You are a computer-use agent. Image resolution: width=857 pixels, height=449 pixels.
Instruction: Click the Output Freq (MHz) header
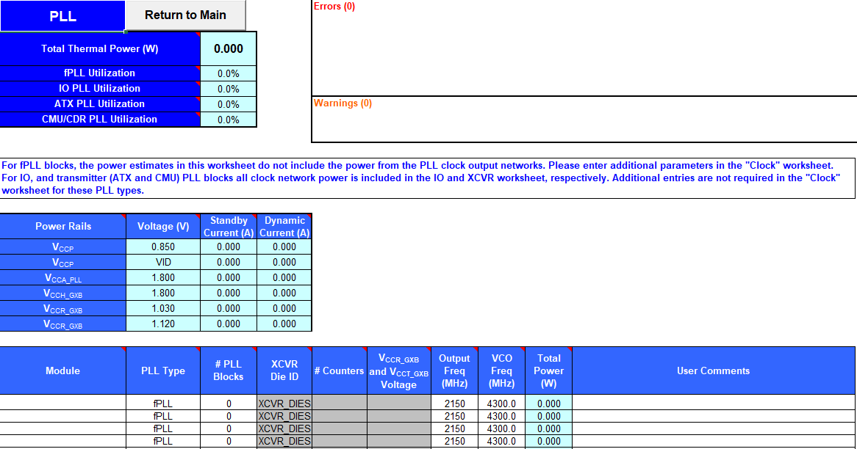pos(454,370)
